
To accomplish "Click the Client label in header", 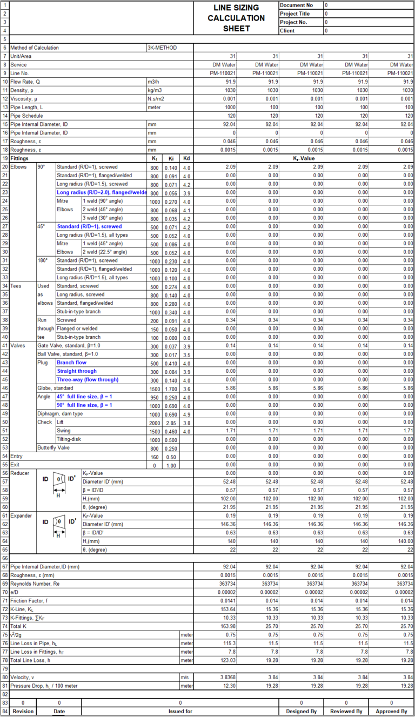I will tap(300, 31).
